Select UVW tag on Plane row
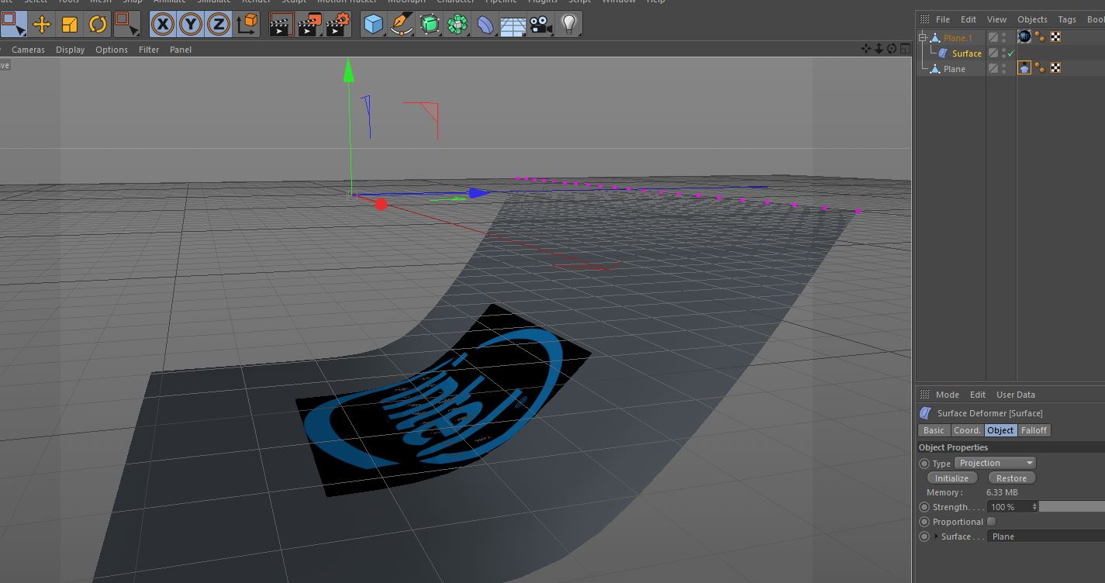The height and width of the screenshot is (583, 1105). tap(1055, 67)
